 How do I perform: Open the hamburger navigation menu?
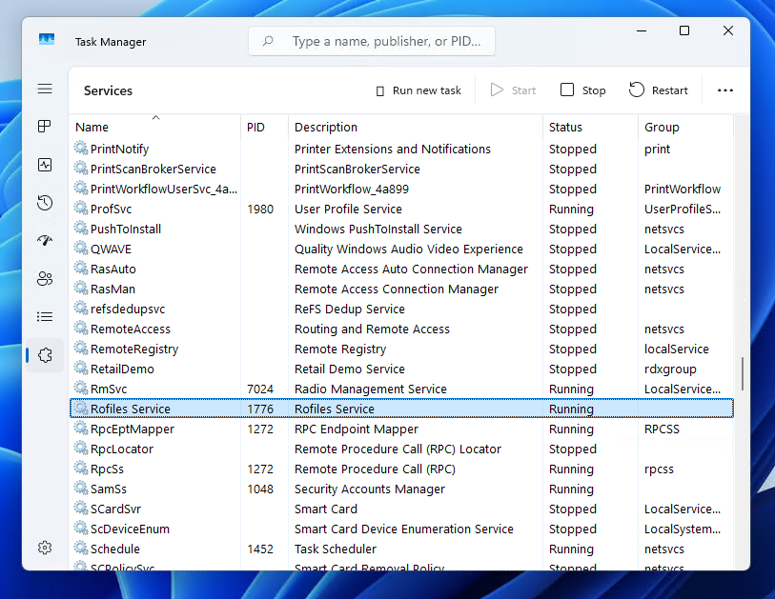point(45,89)
